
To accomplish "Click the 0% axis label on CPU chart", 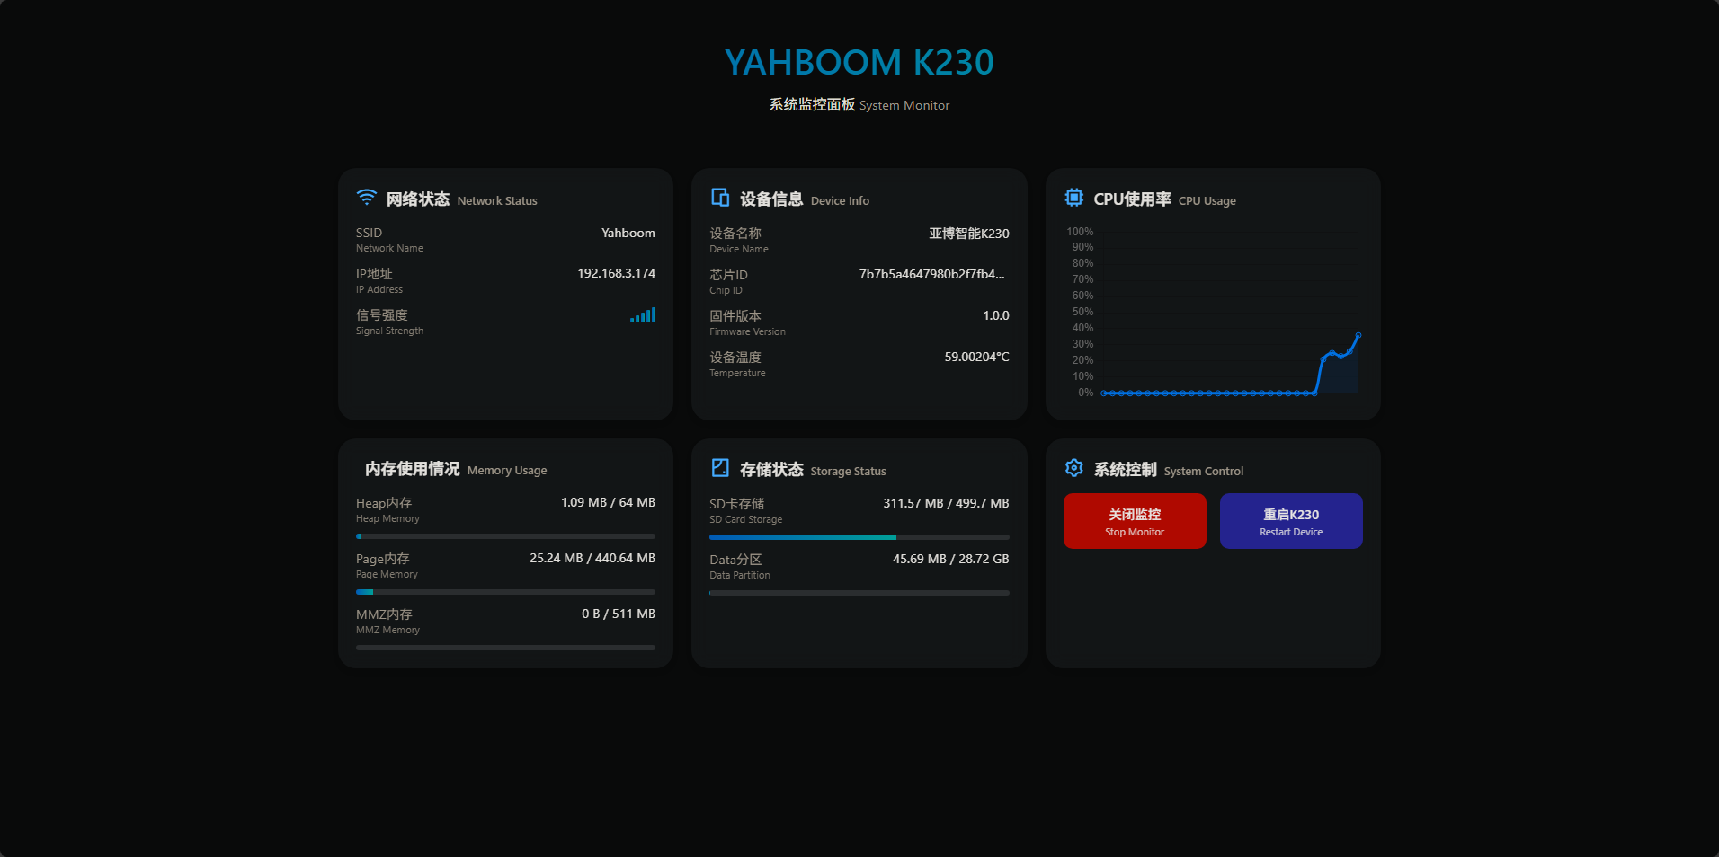I will click(1086, 393).
